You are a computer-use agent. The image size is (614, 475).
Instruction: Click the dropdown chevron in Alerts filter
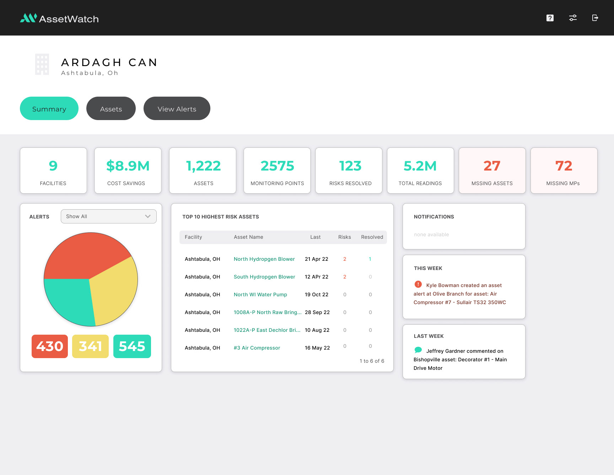pyautogui.click(x=148, y=216)
